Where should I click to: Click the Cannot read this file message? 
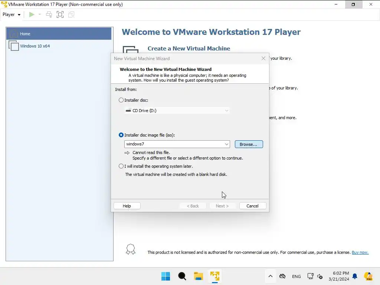(x=151, y=153)
